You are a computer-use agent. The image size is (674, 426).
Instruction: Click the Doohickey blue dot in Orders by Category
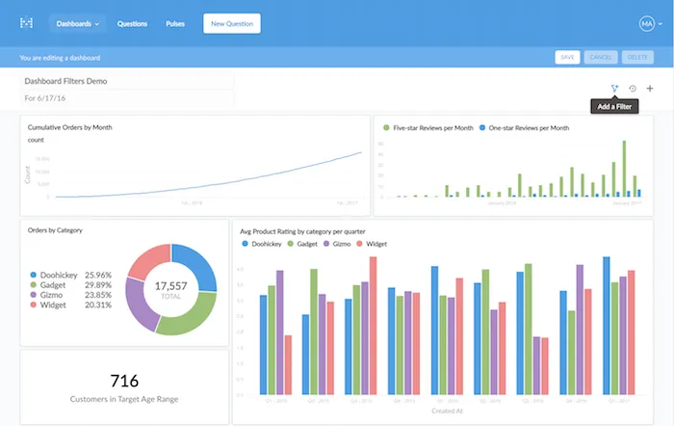34,275
